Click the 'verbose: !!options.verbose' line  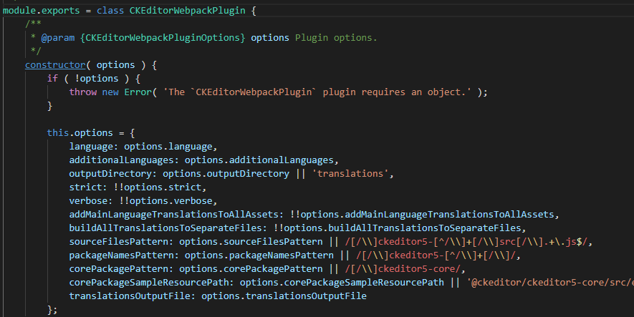(143, 201)
